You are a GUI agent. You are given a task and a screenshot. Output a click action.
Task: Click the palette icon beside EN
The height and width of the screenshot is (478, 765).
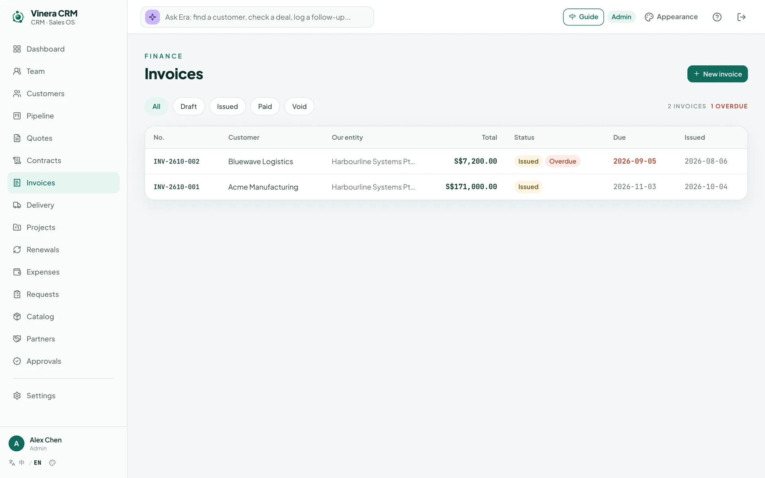pos(52,463)
